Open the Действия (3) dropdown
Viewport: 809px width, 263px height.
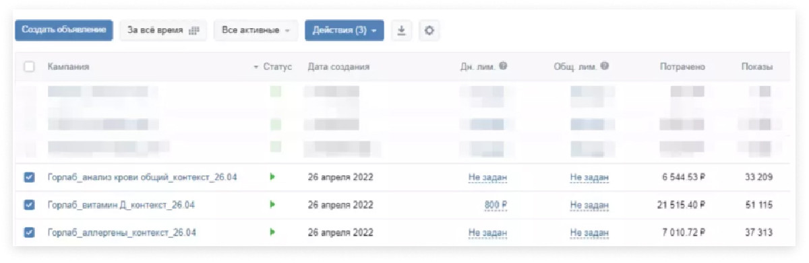344,31
